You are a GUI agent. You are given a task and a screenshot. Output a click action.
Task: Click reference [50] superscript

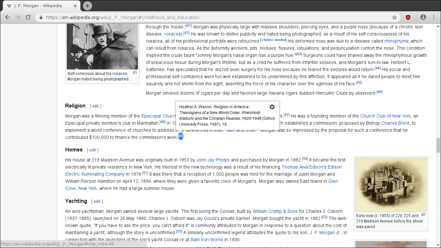tap(305, 159)
